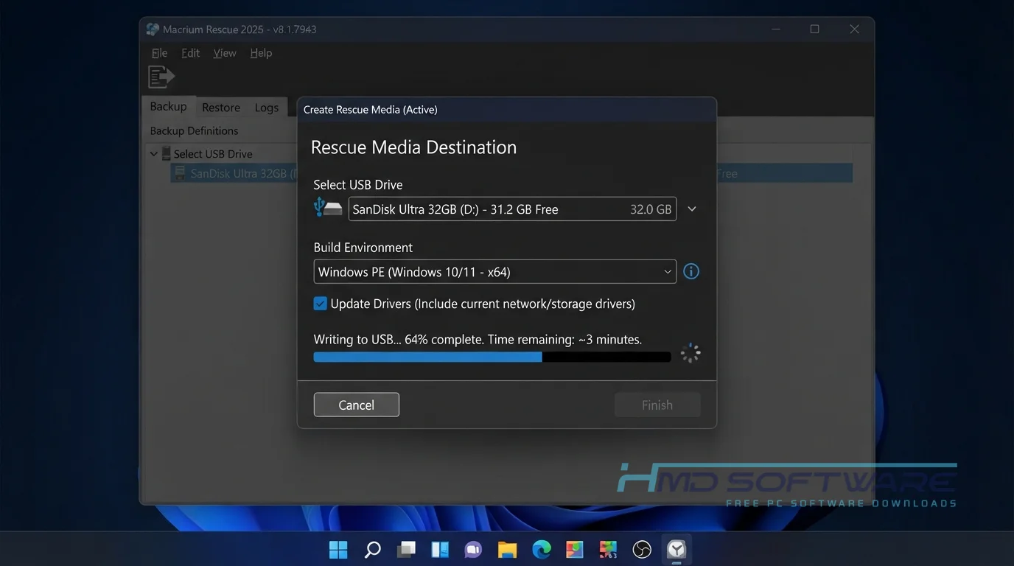Click the disabled Finish button

(657, 405)
